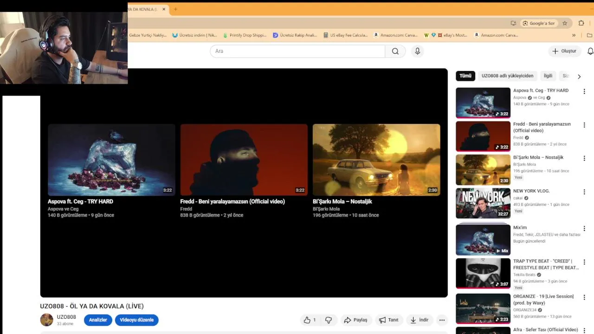
Task: Open a new browser tab
Action: pyautogui.click(x=175, y=9)
